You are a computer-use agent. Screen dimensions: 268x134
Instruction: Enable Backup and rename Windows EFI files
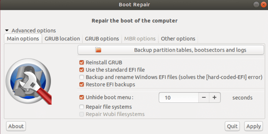[x=82, y=77]
